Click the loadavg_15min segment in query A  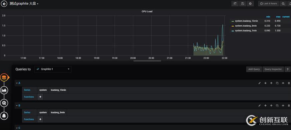(x=58, y=90)
